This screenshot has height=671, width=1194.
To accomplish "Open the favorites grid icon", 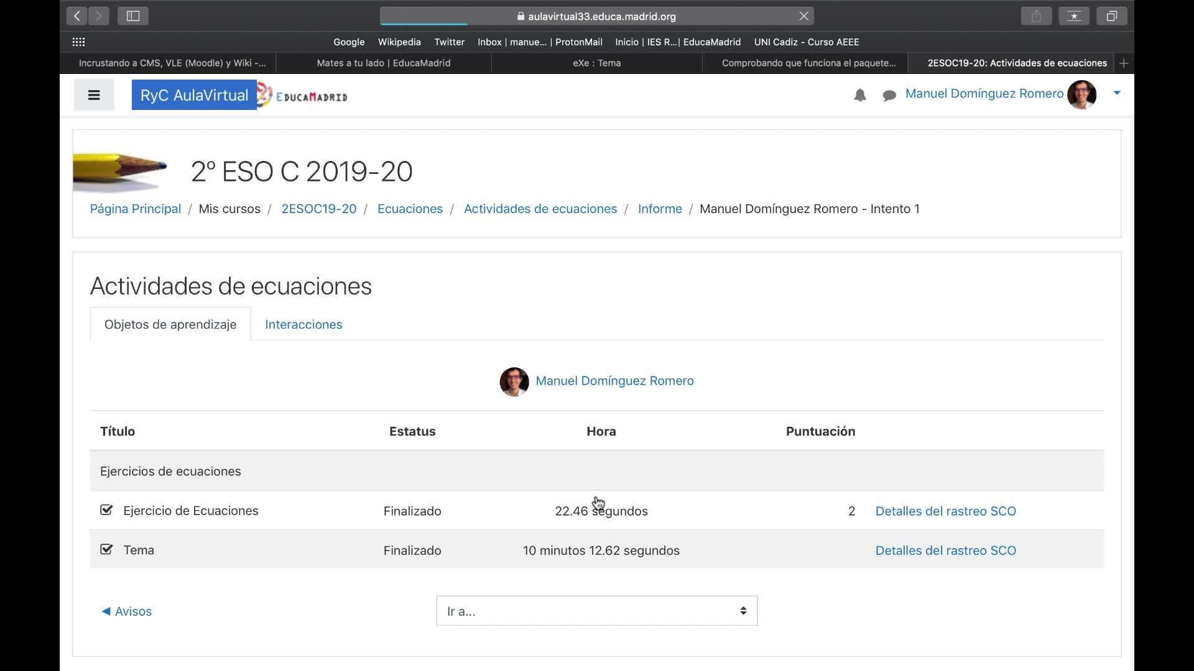I will pyautogui.click(x=78, y=42).
